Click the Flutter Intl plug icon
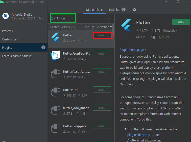This screenshot has height=142, width=191. click(x=55, y=92)
